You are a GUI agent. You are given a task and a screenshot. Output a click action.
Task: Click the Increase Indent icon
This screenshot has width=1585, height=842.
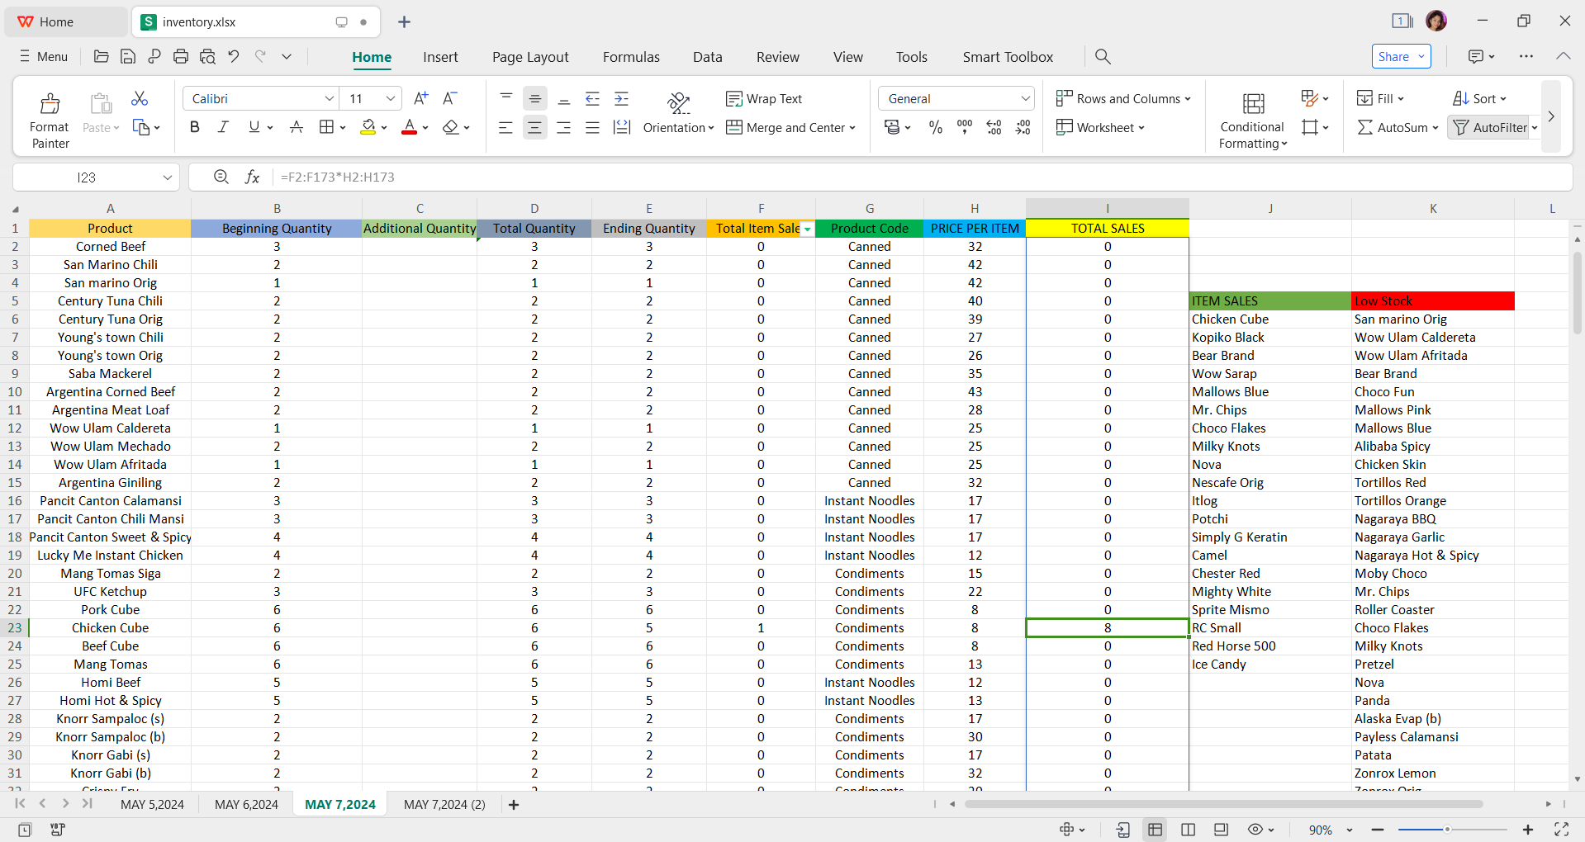point(622,98)
